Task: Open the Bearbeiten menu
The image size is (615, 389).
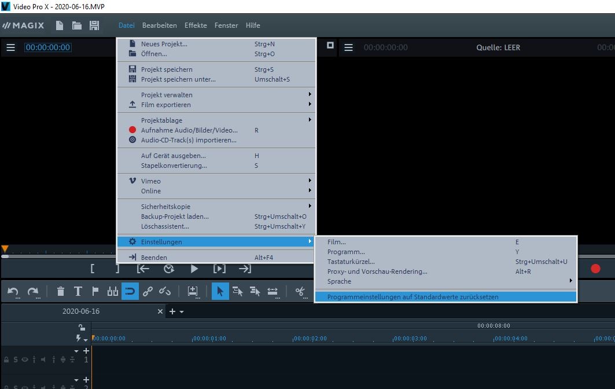Action: (159, 25)
